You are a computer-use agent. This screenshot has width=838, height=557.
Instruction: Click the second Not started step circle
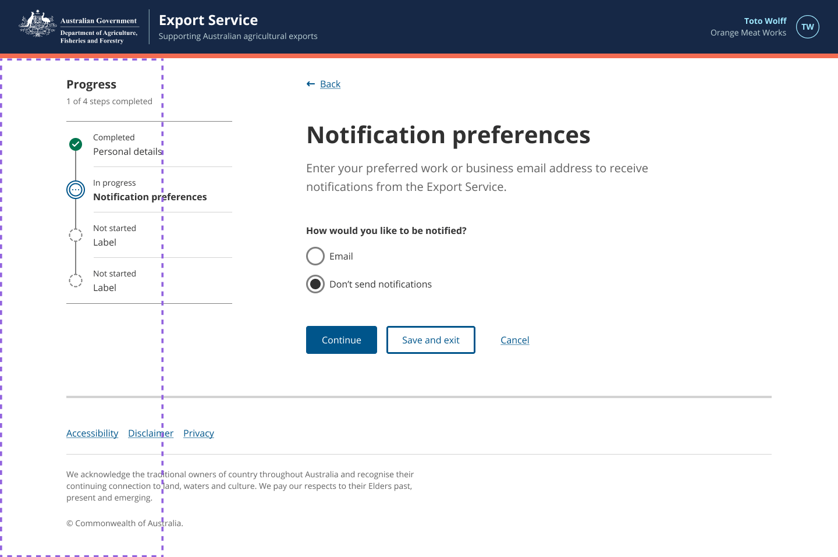75,280
